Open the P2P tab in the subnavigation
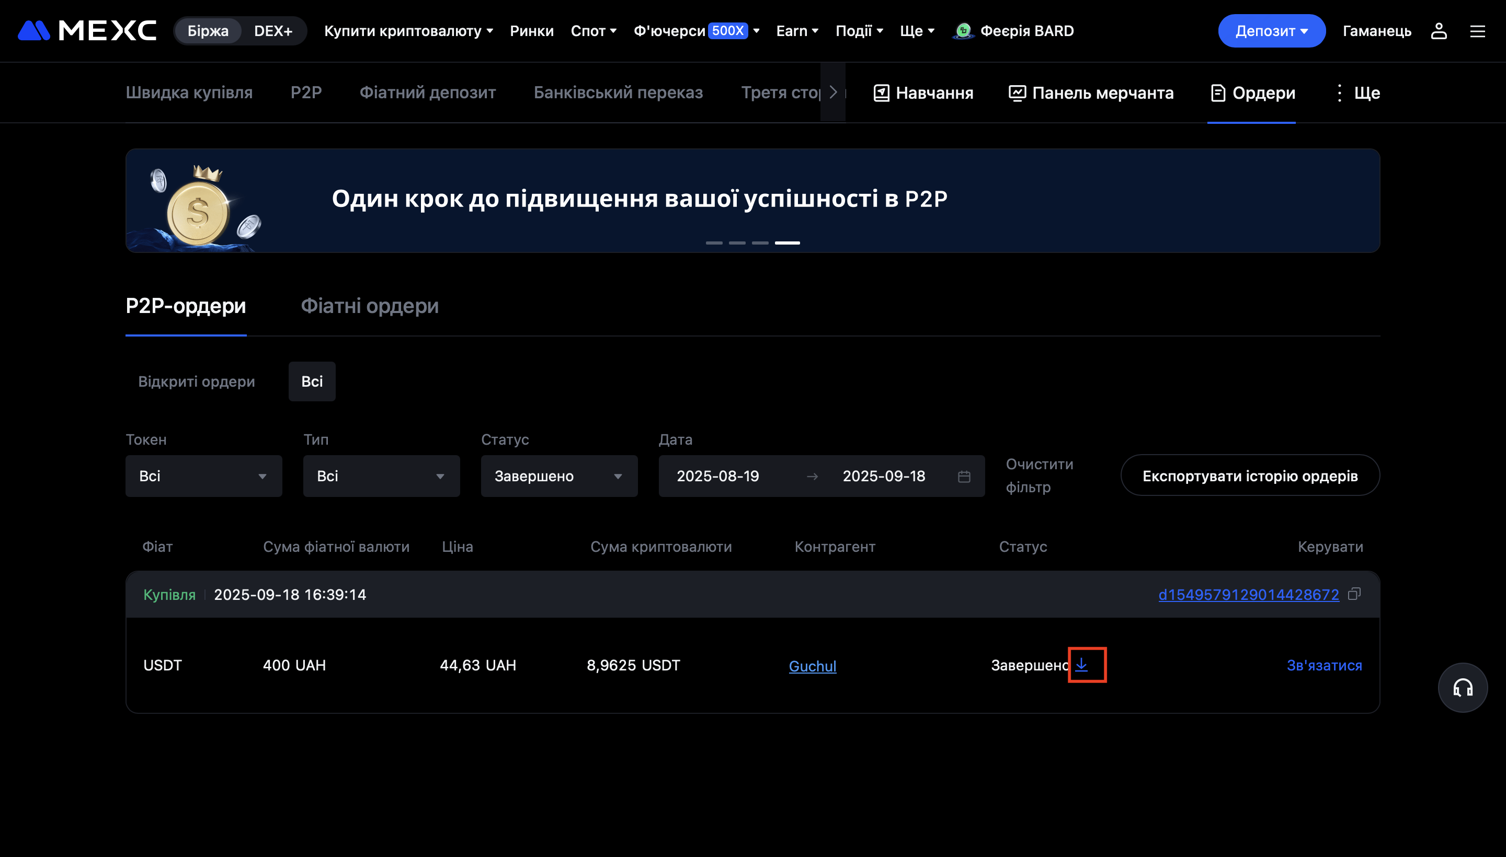 tap(306, 92)
